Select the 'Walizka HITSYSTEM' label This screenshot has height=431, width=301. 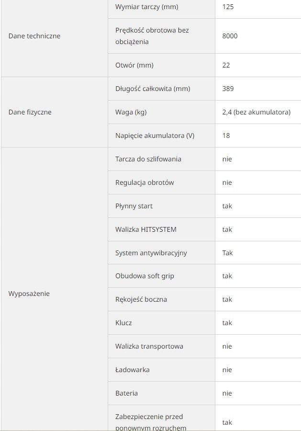pos(146,229)
